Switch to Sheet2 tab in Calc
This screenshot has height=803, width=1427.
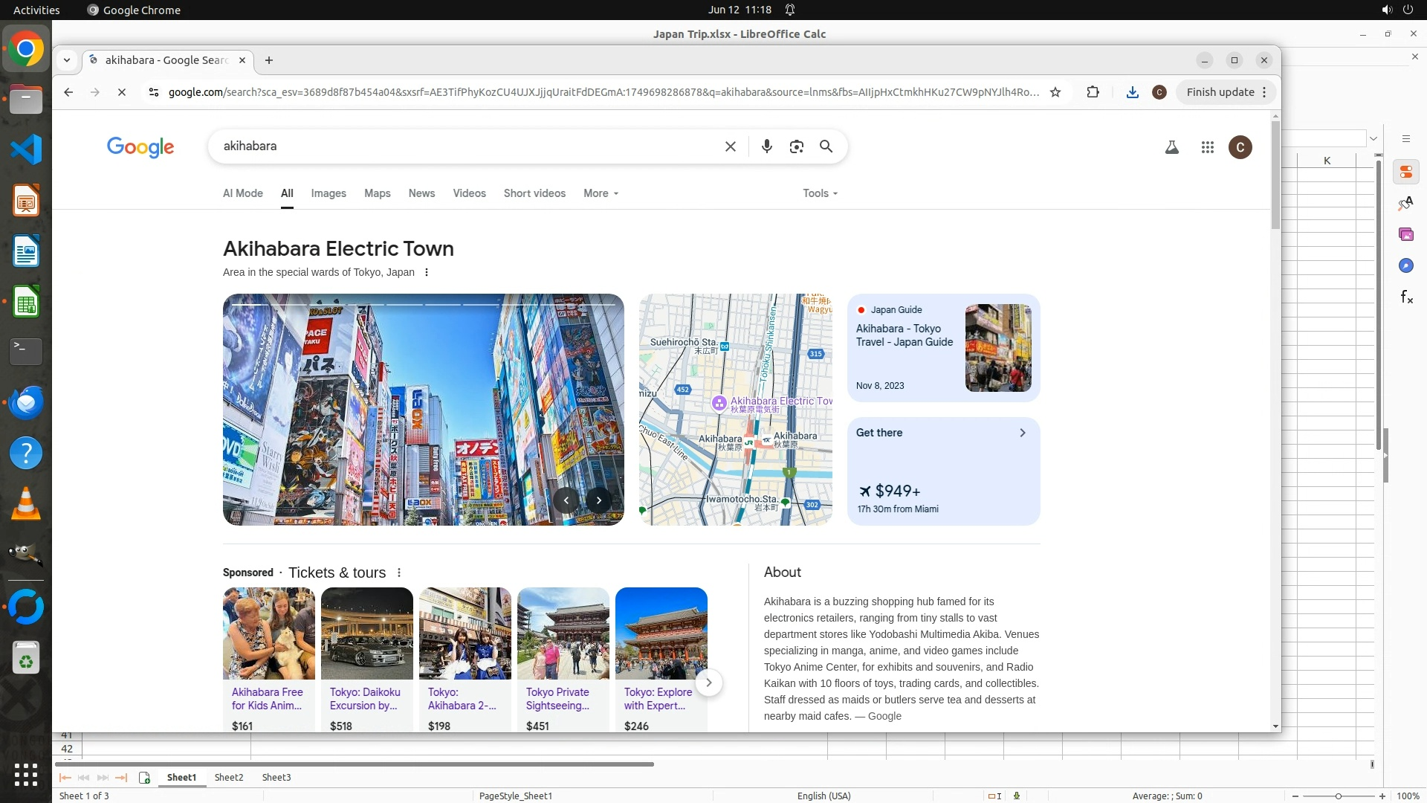tap(228, 777)
